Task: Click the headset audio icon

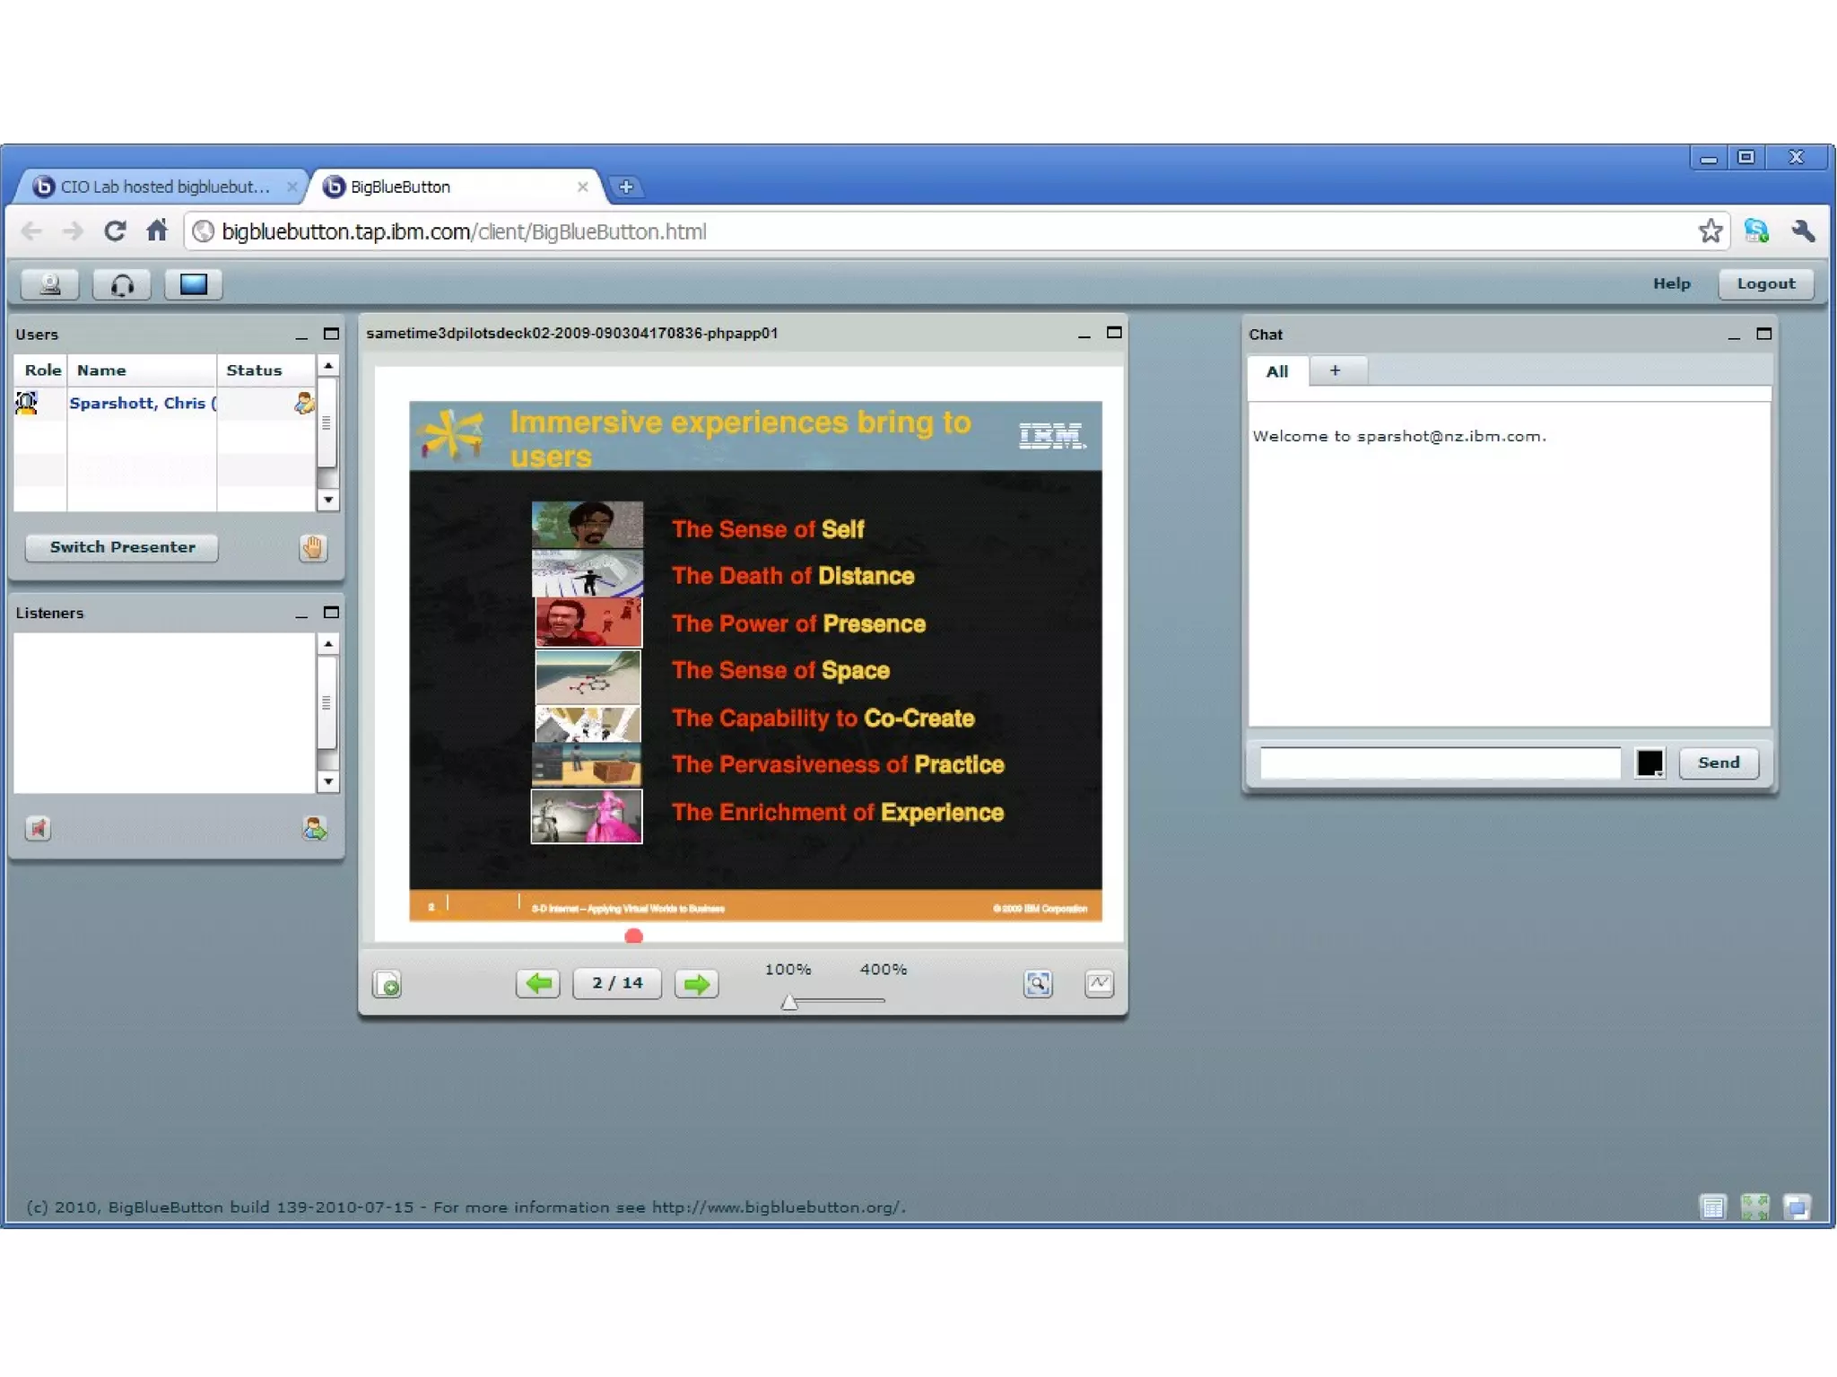Action: point(122,284)
